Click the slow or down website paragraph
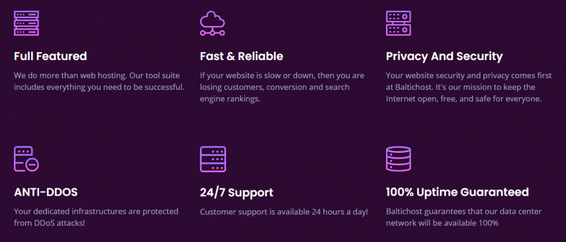This screenshot has width=566, height=242. [x=282, y=87]
